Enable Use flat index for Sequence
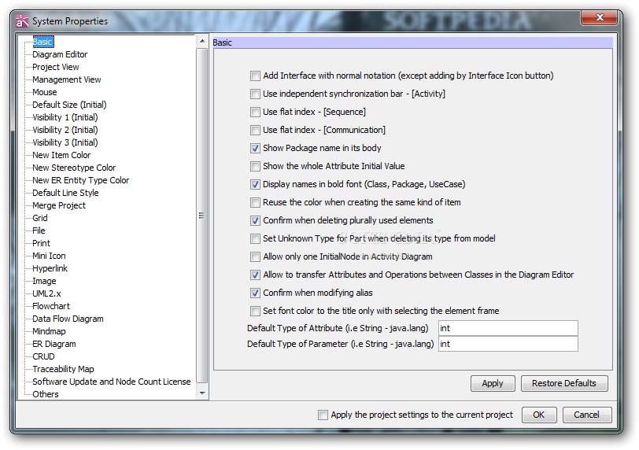This screenshot has height=450, width=639. pos(255,112)
